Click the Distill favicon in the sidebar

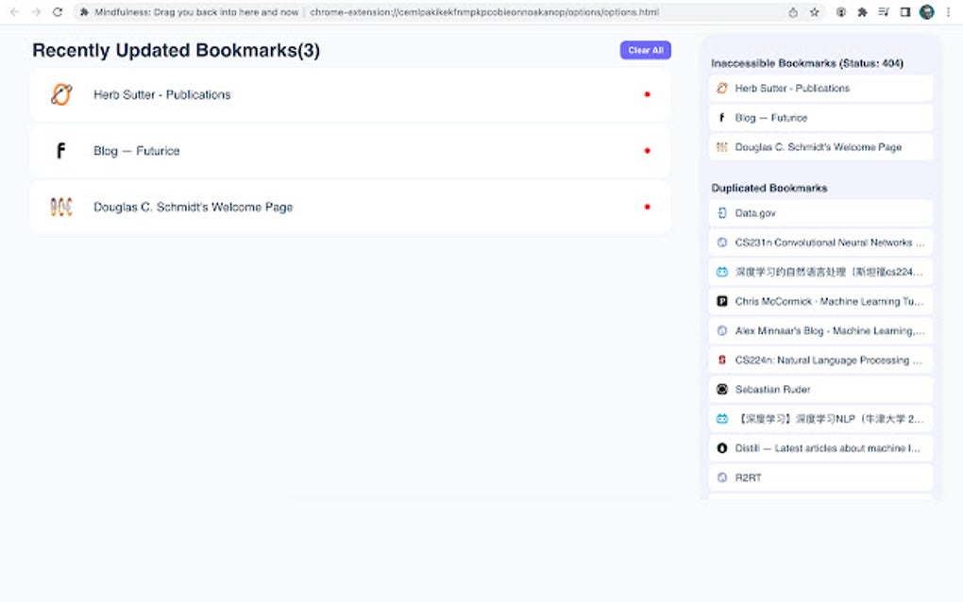tap(721, 447)
